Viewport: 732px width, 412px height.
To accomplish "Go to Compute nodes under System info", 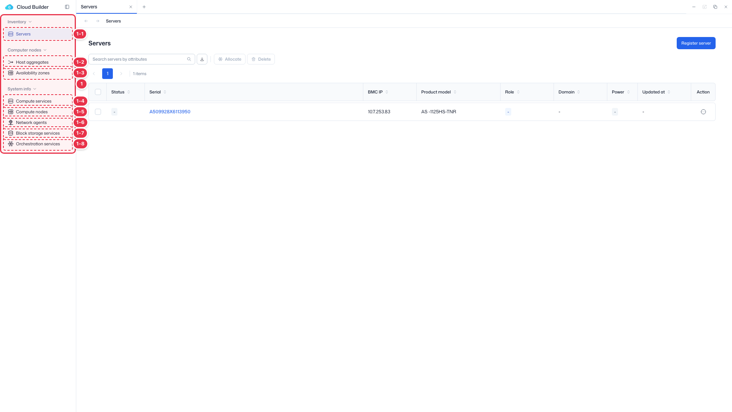I will 38,112.
